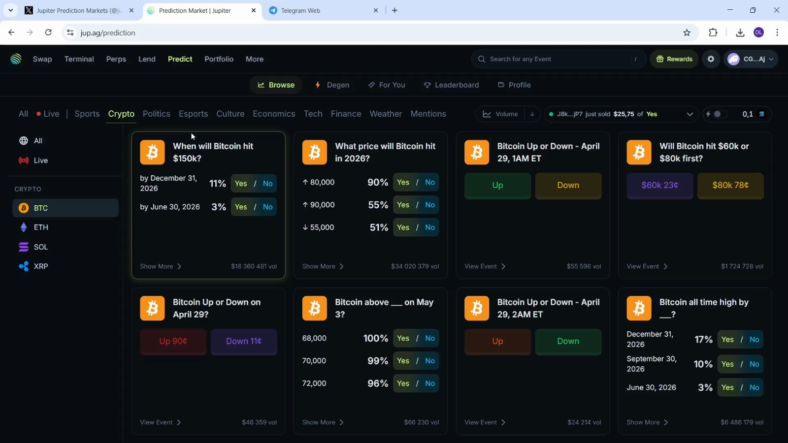This screenshot has width=788, height=443.
Task: Select Down 11¢ on April 29 card
Action: pyautogui.click(x=244, y=342)
